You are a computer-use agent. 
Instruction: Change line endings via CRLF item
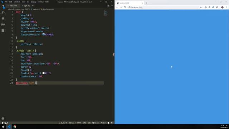(84, 123)
